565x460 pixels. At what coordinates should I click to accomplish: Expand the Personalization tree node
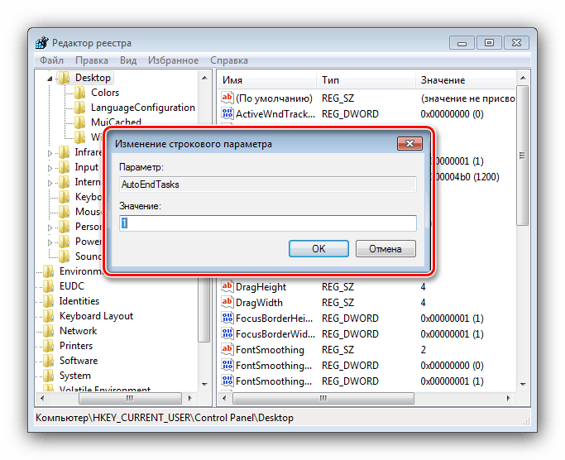50,228
